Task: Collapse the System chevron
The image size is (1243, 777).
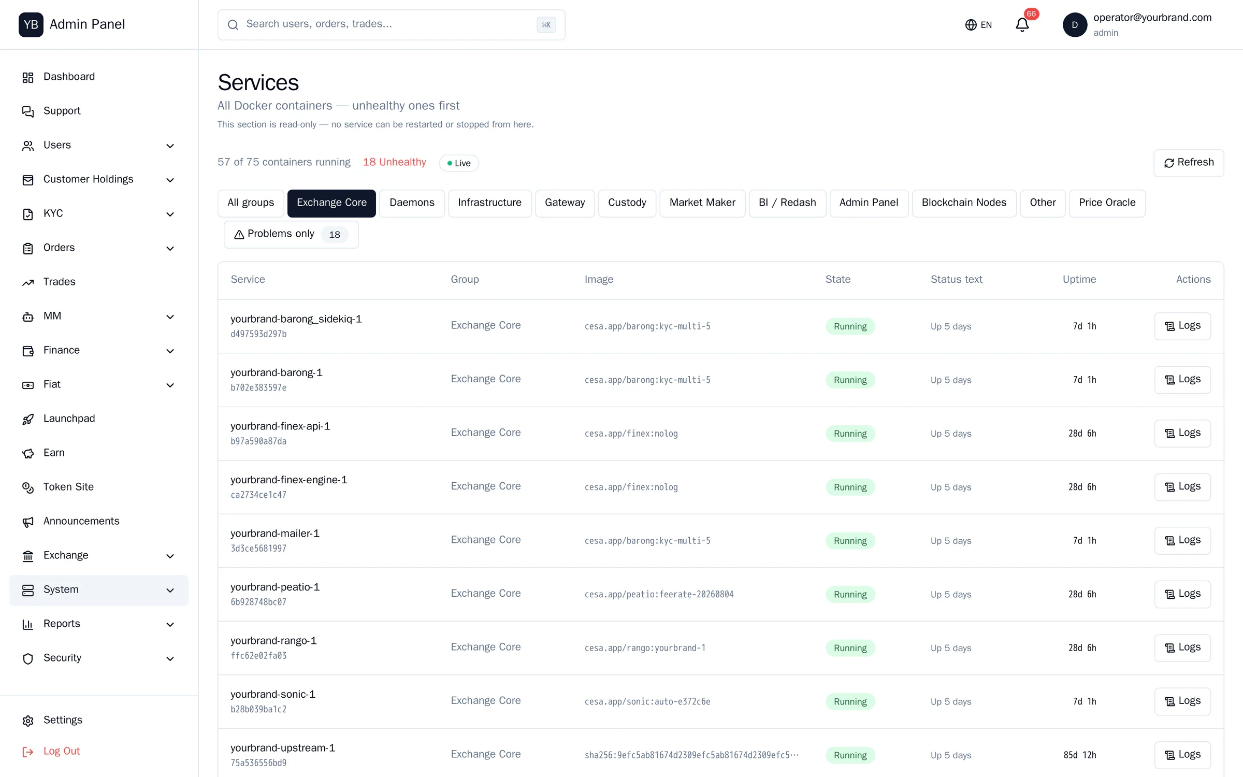Action: (170, 591)
